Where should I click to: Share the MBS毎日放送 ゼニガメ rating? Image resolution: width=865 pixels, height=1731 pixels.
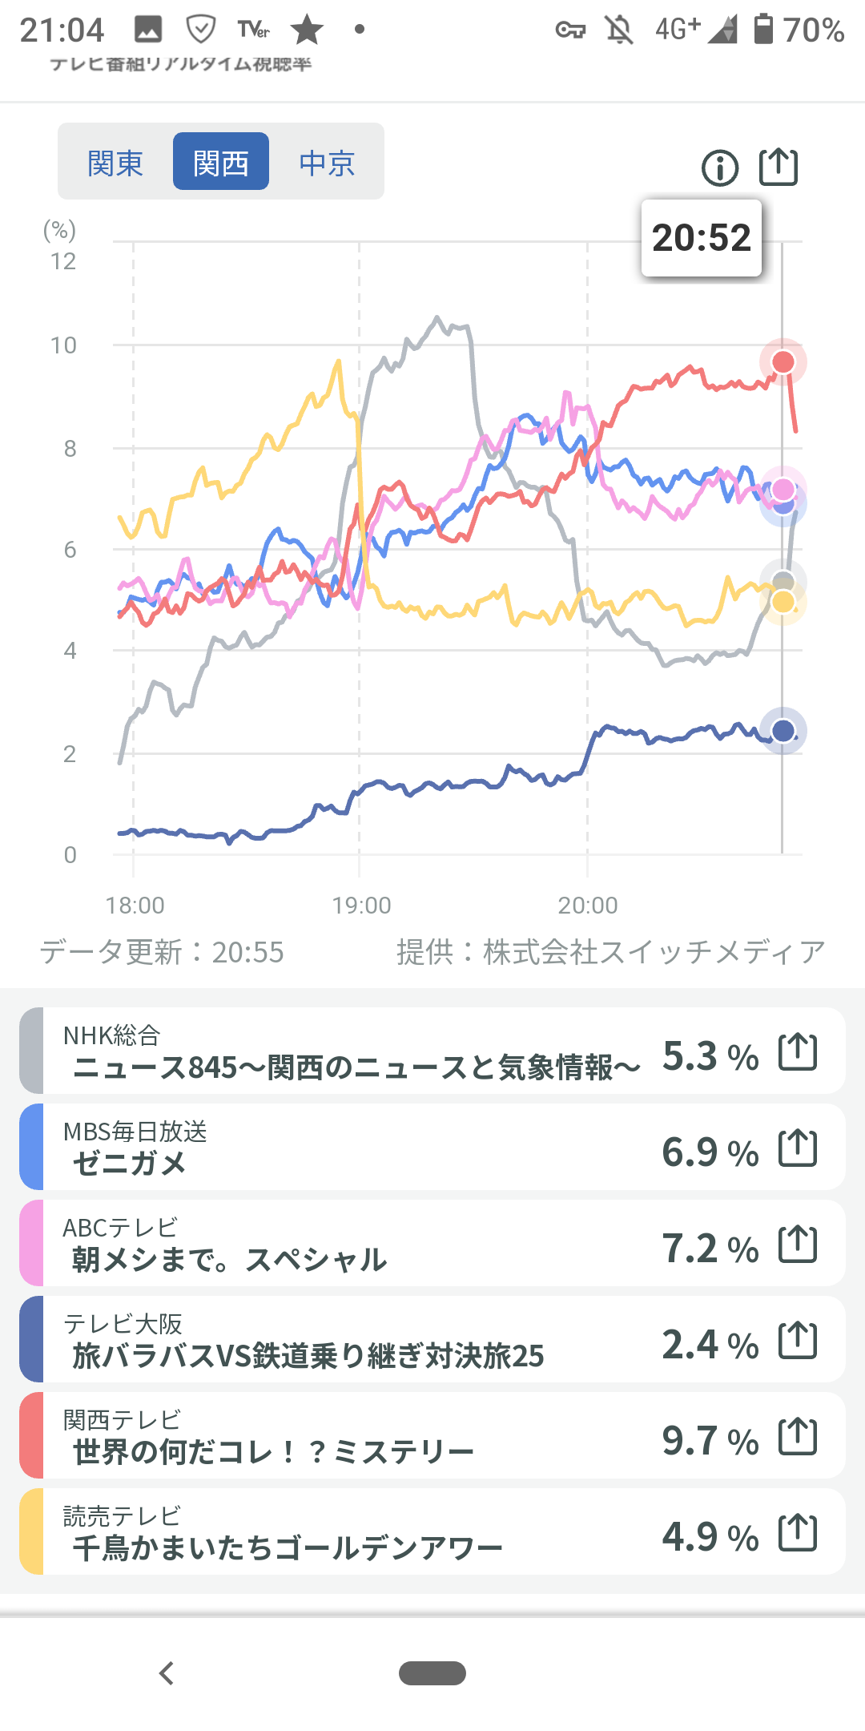coord(798,1148)
